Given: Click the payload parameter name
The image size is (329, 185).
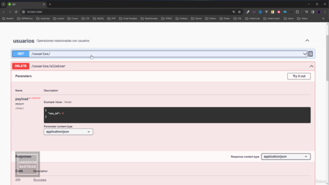Looking at the screenshot, I should (22, 99).
